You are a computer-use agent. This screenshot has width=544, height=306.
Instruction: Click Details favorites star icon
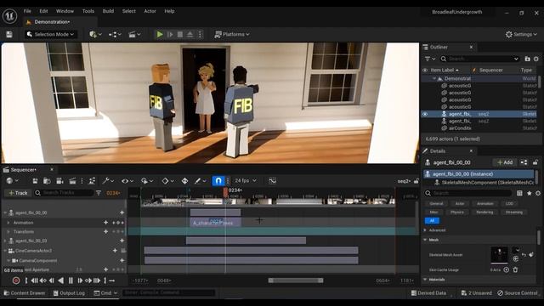tap(529, 193)
